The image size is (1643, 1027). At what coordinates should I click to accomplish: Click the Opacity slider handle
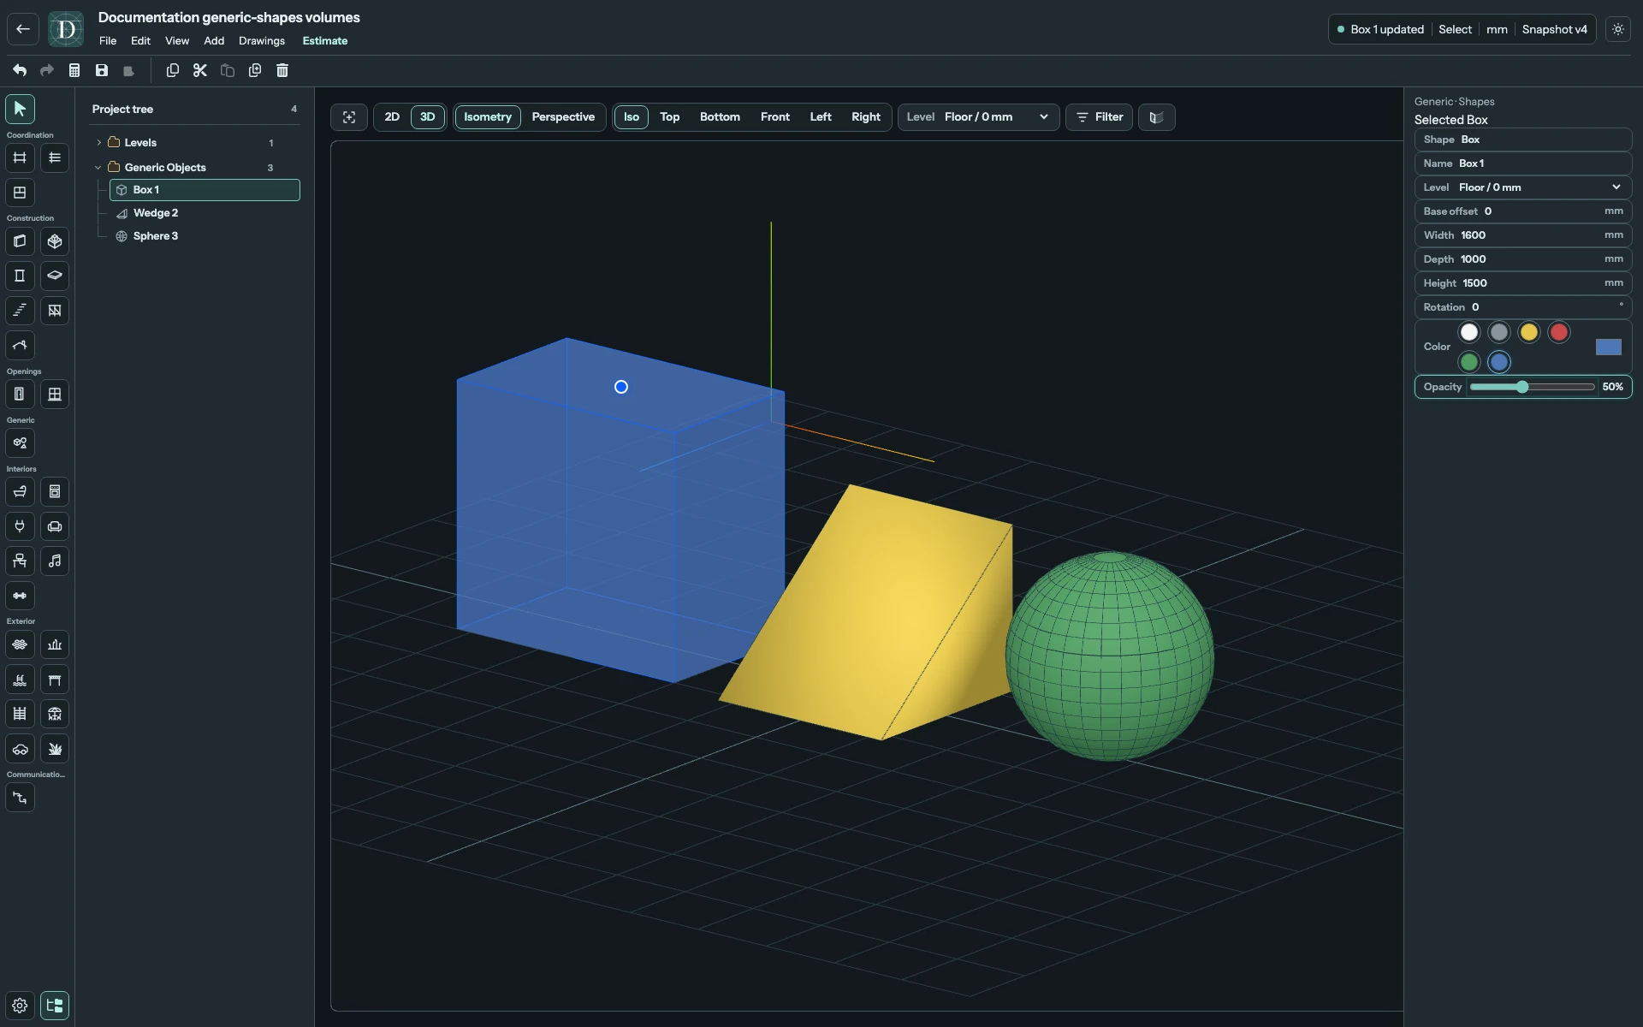point(1522,387)
